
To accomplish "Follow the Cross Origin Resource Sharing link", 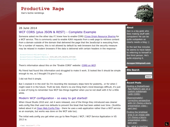I will coord(100,36).
